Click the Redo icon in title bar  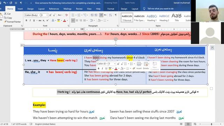tap(11, 3)
